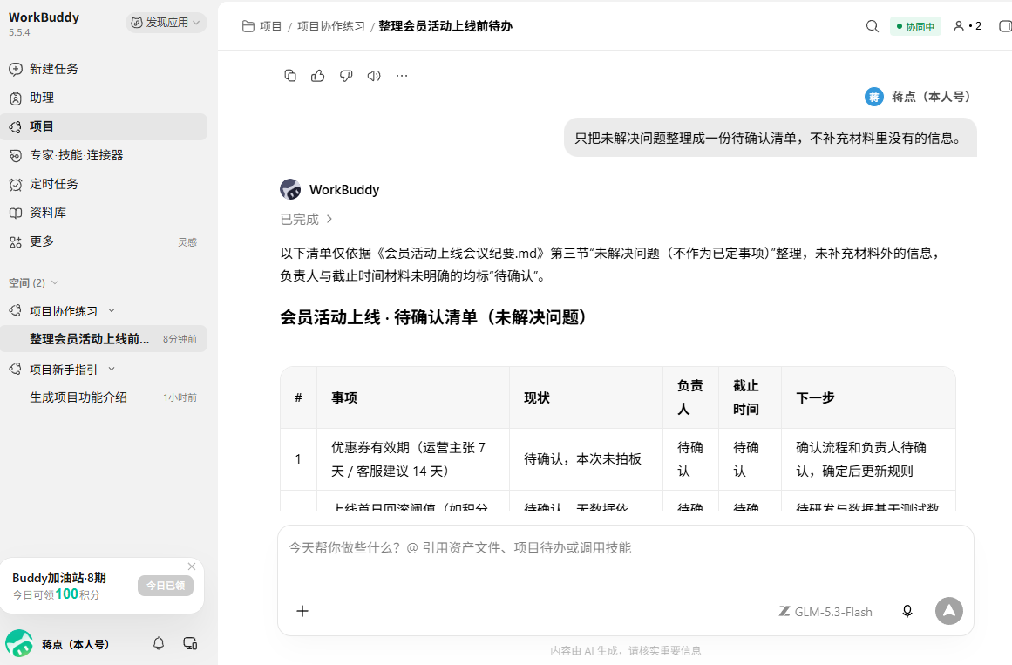Click the user message bubble about 待确认清单
This screenshot has width=1012, height=665.
(770, 138)
